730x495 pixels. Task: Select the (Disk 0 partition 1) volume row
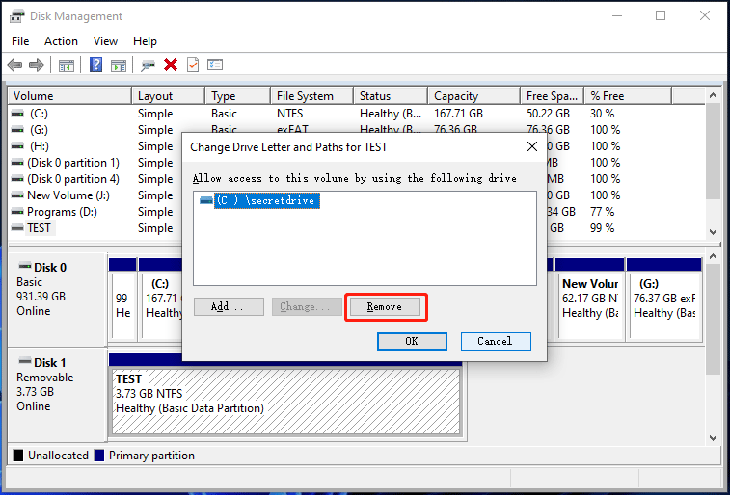click(x=72, y=163)
